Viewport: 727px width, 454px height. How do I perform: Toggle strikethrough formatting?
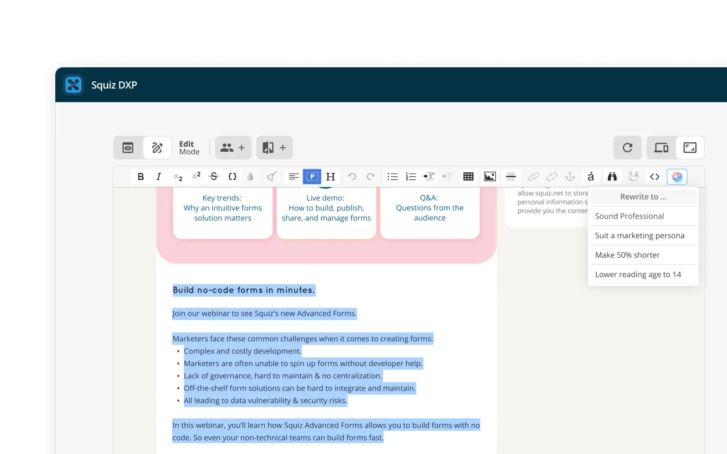[214, 177]
